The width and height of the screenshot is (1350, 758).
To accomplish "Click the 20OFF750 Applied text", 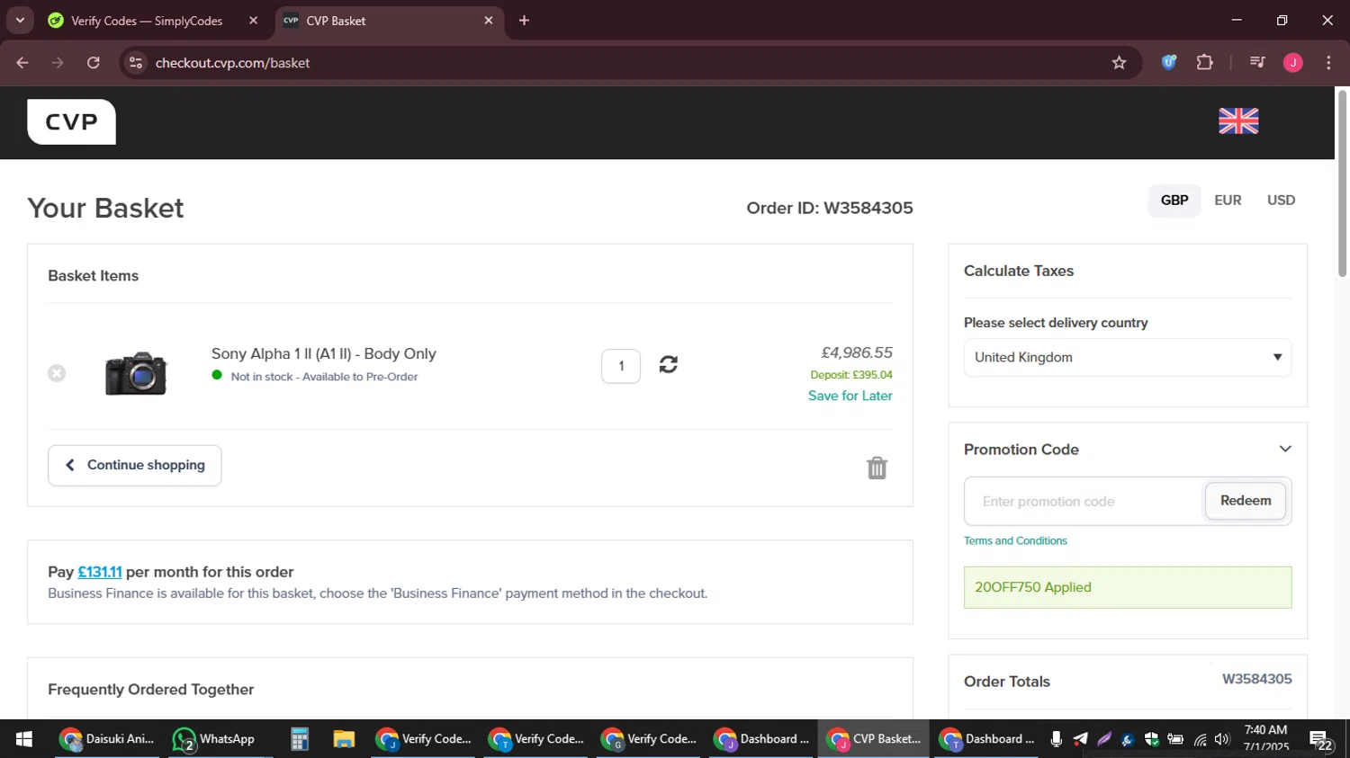I will [x=1033, y=587].
